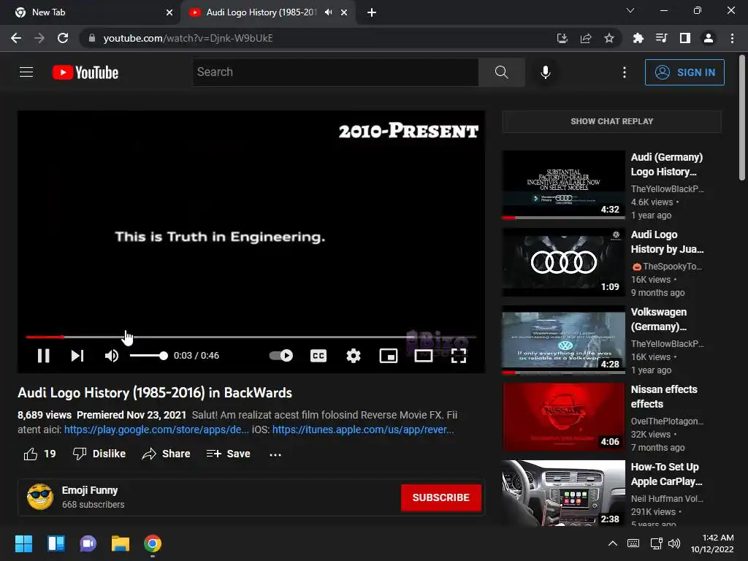Click the address bar URL
This screenshot has width=748, height=561.
[188, 38]
